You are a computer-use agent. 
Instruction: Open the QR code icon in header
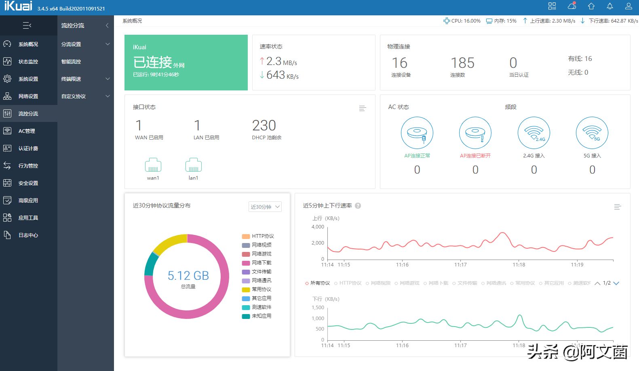[x=552, y=6]
